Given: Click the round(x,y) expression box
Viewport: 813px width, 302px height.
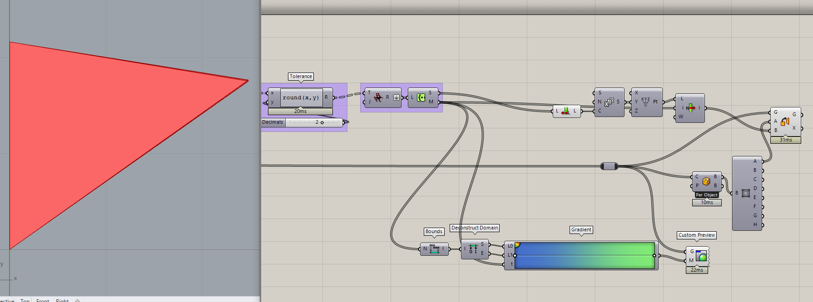Looking at the screenshot, I should [x=301, y=97].
